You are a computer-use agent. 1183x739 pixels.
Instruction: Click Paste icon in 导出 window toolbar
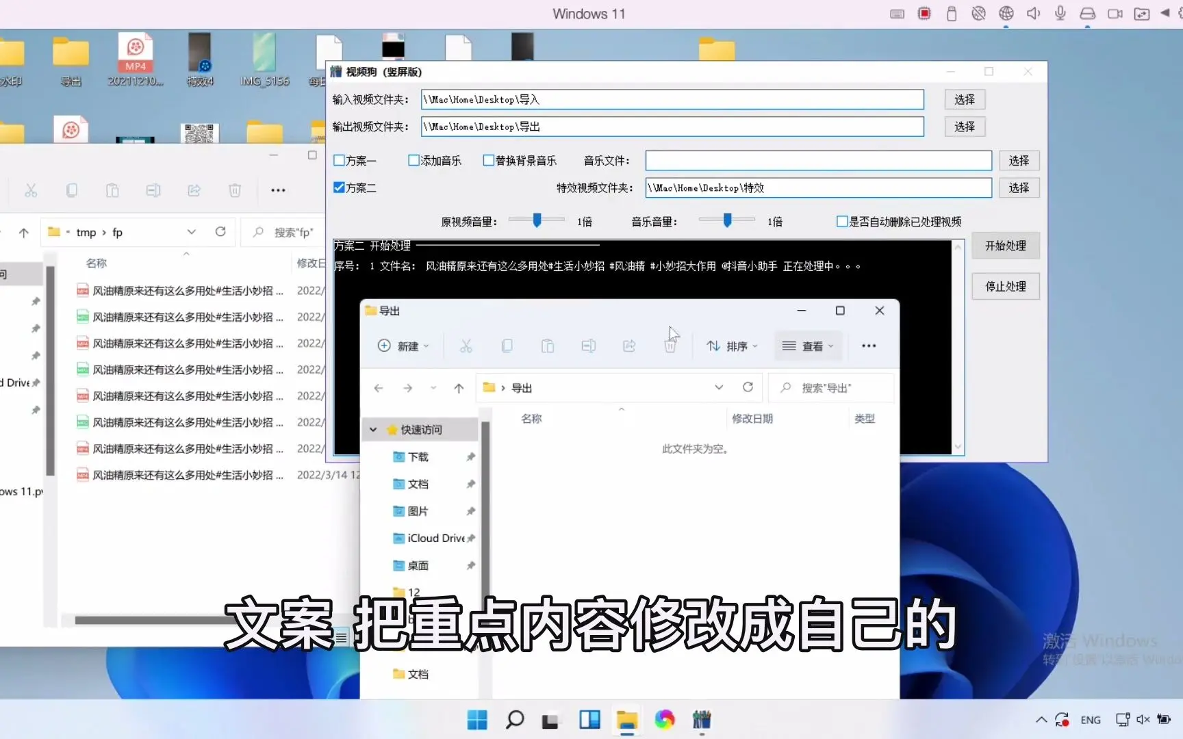point(548,346)
